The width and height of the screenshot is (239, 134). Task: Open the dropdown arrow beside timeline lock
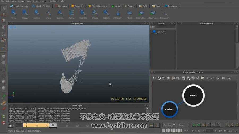[14, 125]
